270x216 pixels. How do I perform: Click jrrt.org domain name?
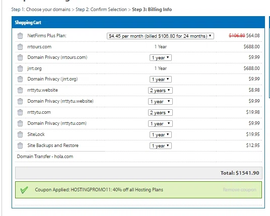click(x=34, y=68)
